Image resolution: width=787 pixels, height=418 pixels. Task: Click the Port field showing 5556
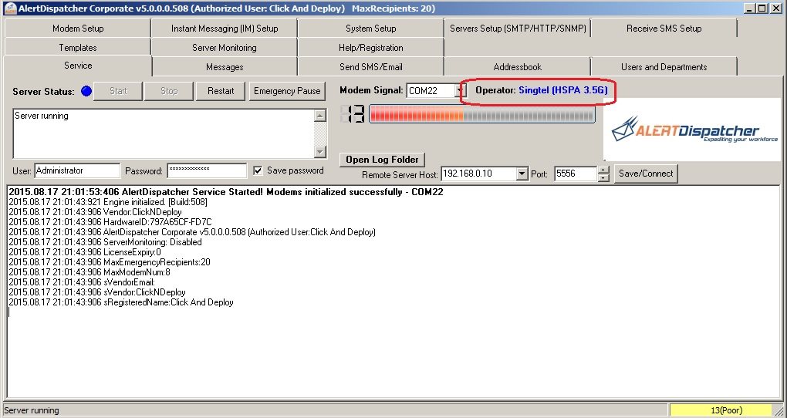[x=576, y=174]
